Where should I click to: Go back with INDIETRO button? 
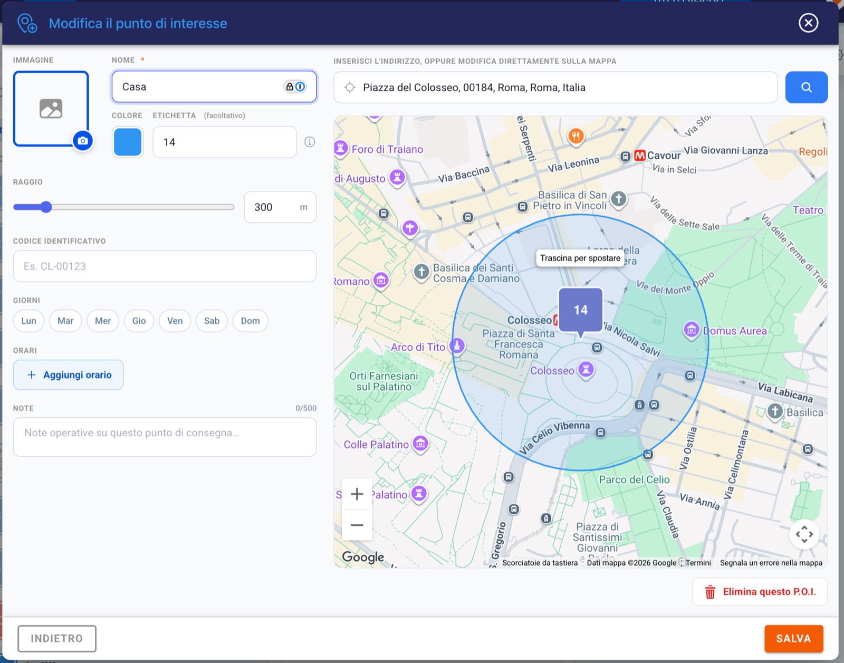coord(57,639)
